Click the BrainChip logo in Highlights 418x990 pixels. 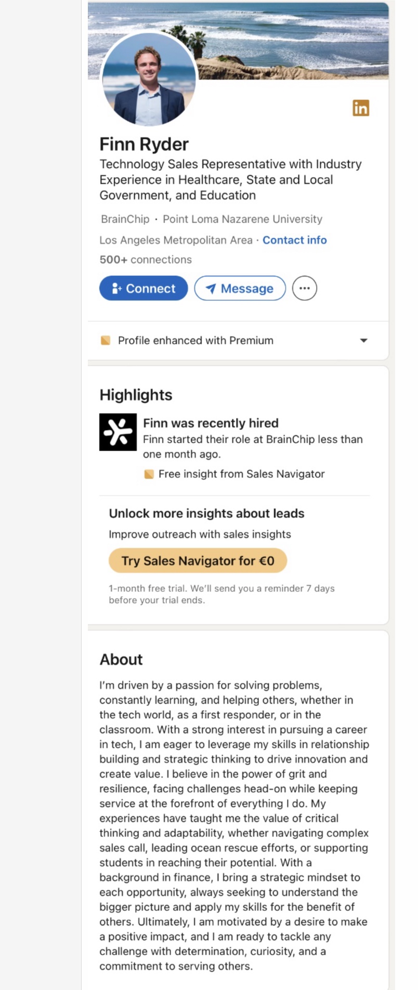[x=118, y=432]
